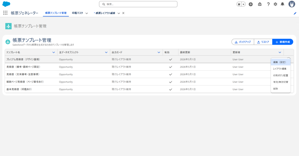Open the Setup gear icon
This screenshot has width=299, height=156.
point(275,4)
